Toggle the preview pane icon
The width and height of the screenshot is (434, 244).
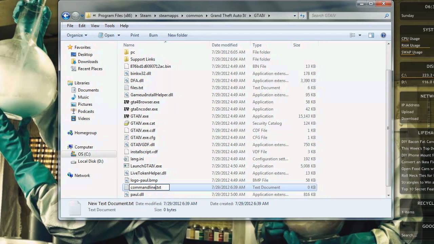pos(371,35)
